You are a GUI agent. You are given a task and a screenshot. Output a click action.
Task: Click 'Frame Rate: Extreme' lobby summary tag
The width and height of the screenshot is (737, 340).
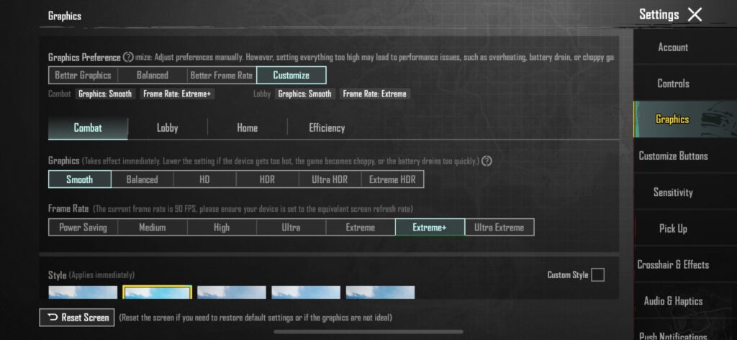pos(374,94)
